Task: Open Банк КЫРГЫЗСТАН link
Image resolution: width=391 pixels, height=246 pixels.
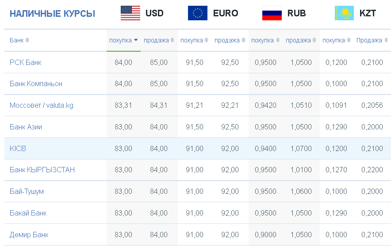Action: coord(42,170)
